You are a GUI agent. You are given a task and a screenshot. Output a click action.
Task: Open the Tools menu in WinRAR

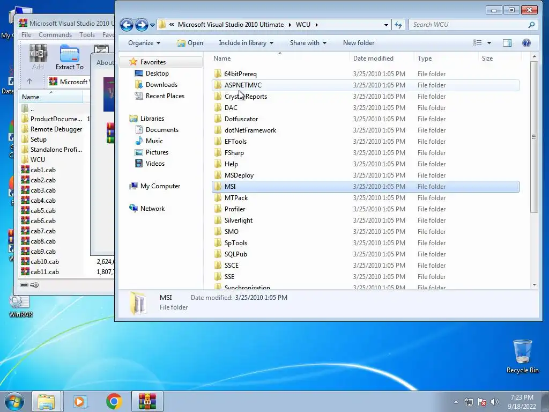pos(87,35)
